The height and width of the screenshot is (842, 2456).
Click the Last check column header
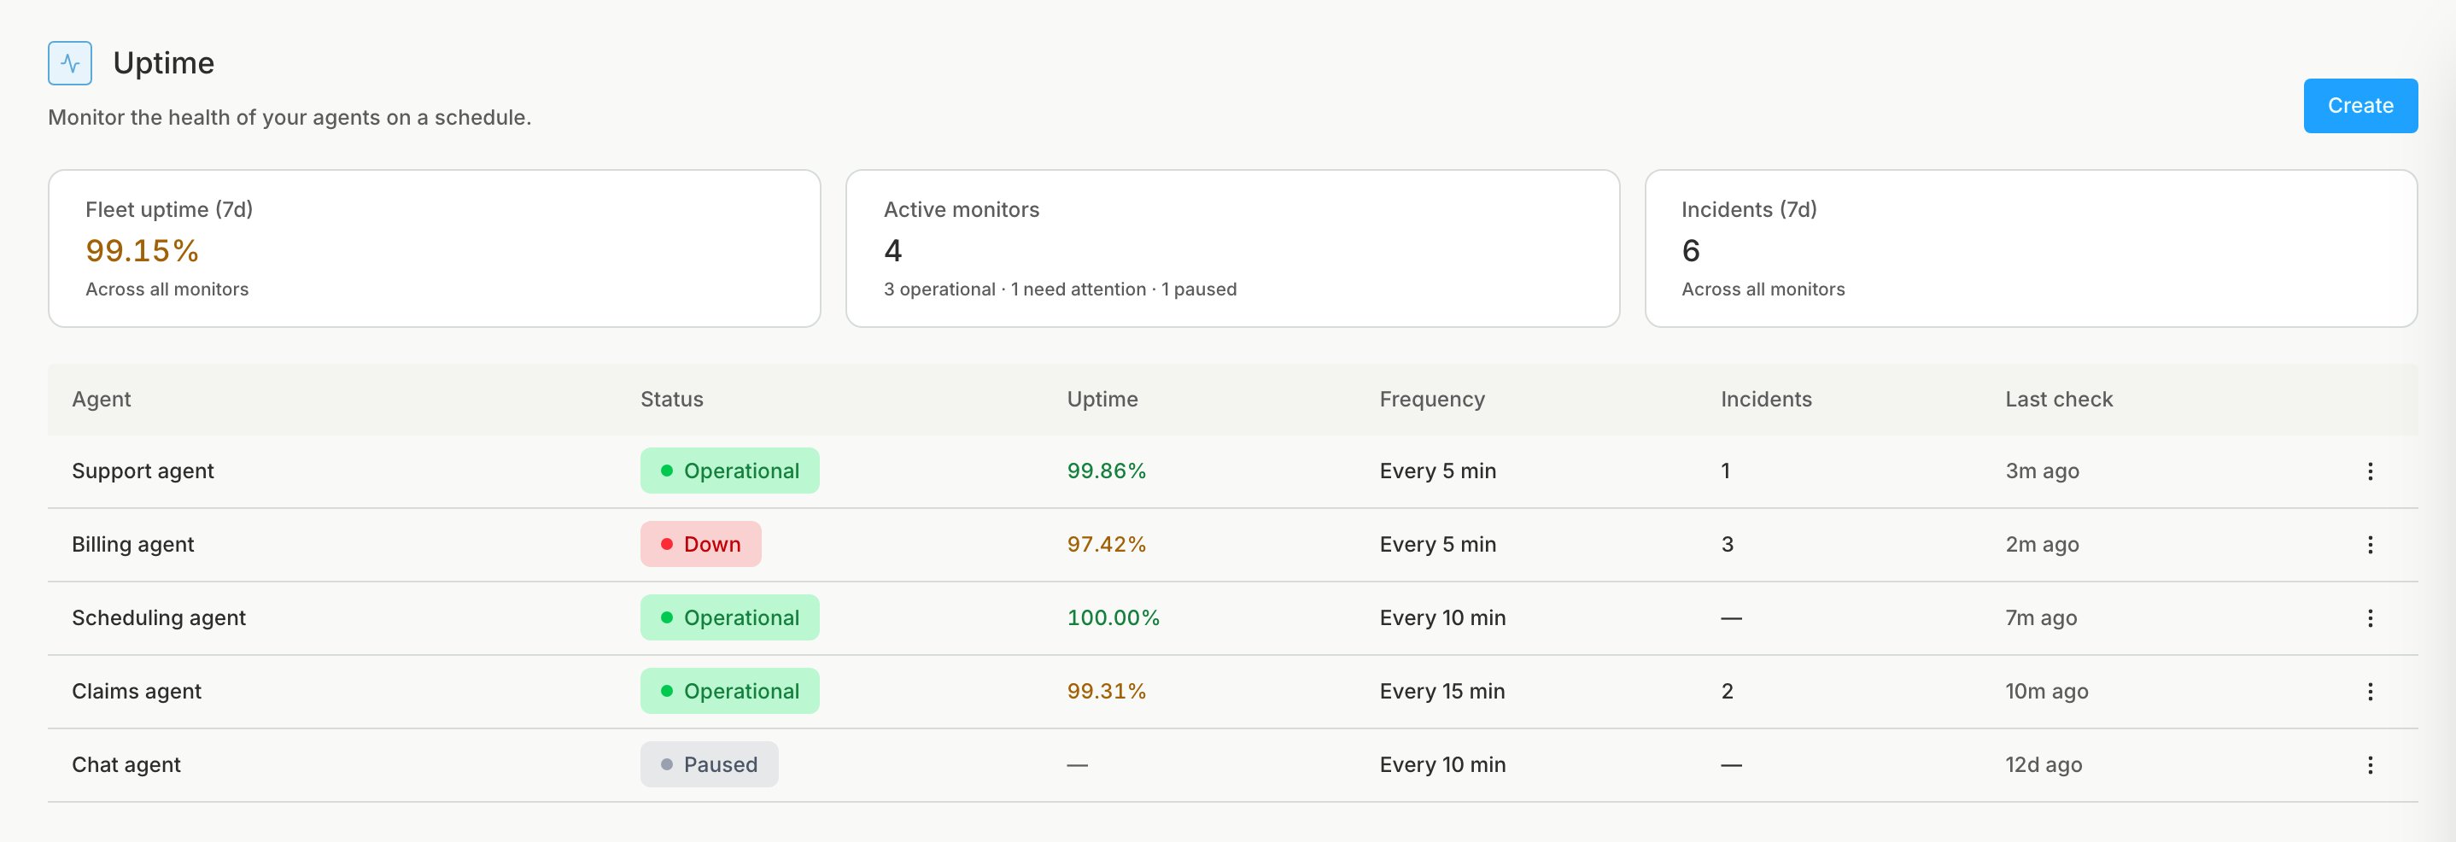pyautogui.click(x=2058, y=400)
